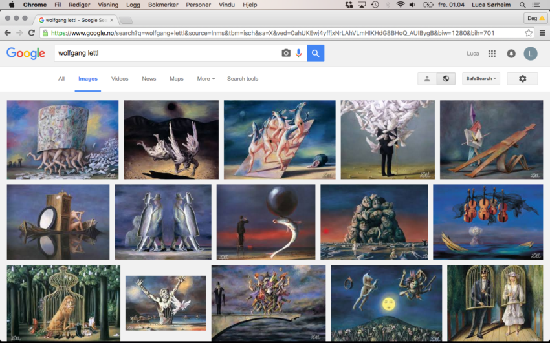This screenshot has width=550, height=343.
Task: Open painting of legs carrying patterned box
Action: pyautogui.click(x=63, y=140)
